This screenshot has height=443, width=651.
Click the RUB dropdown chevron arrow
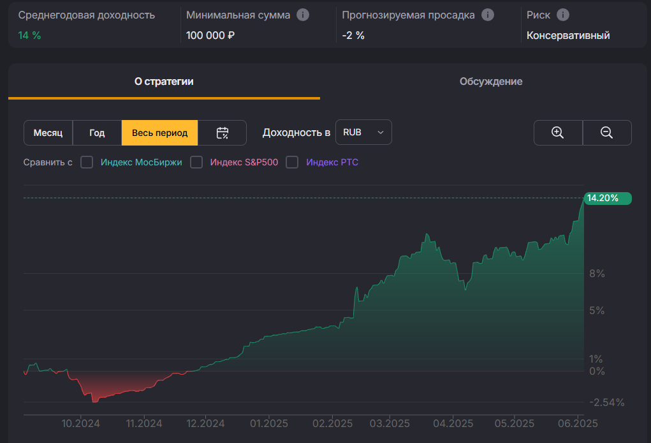click(381, 132)
